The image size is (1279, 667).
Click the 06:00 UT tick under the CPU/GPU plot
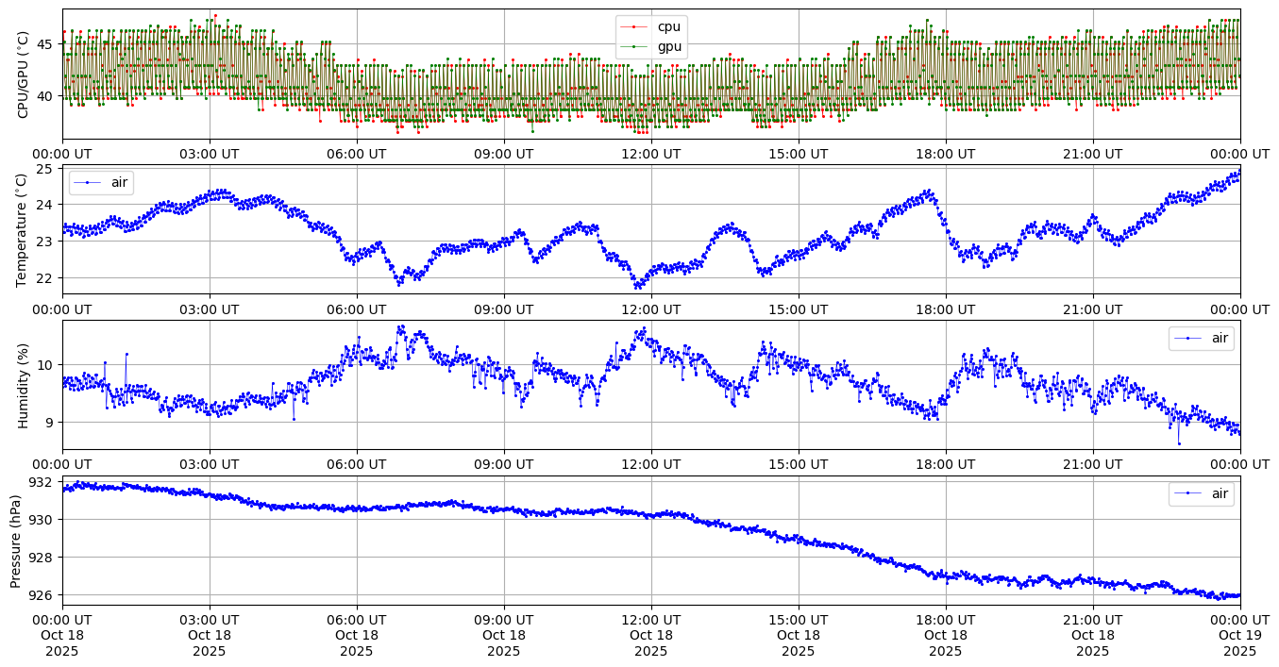click(x=356, y=154)
